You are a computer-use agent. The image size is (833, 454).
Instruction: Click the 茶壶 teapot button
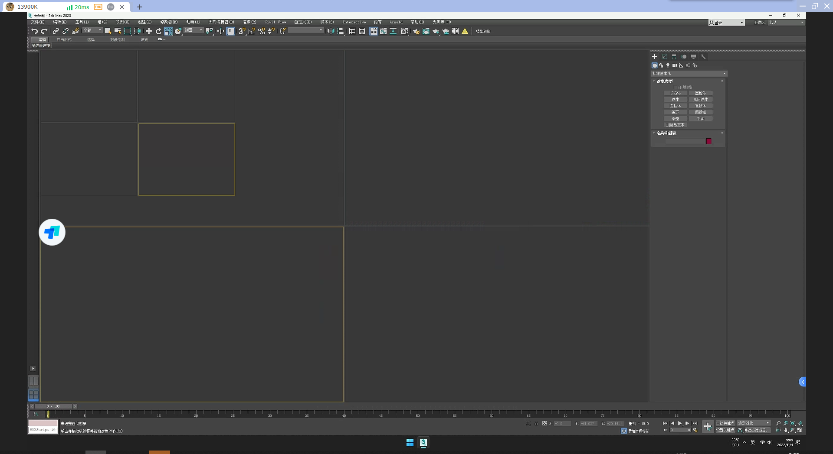click(x=676, y=119)
